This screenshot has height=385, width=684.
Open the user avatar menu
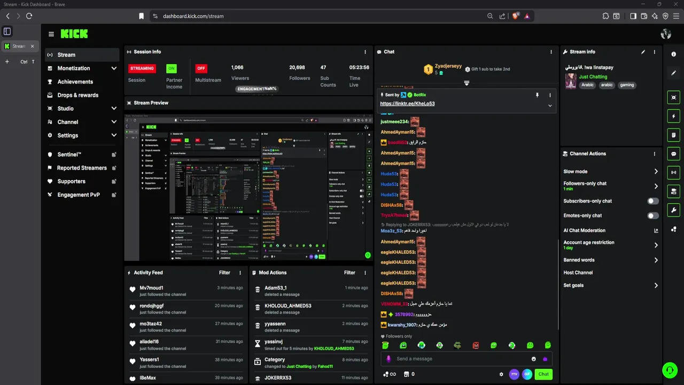pos(666,34)
